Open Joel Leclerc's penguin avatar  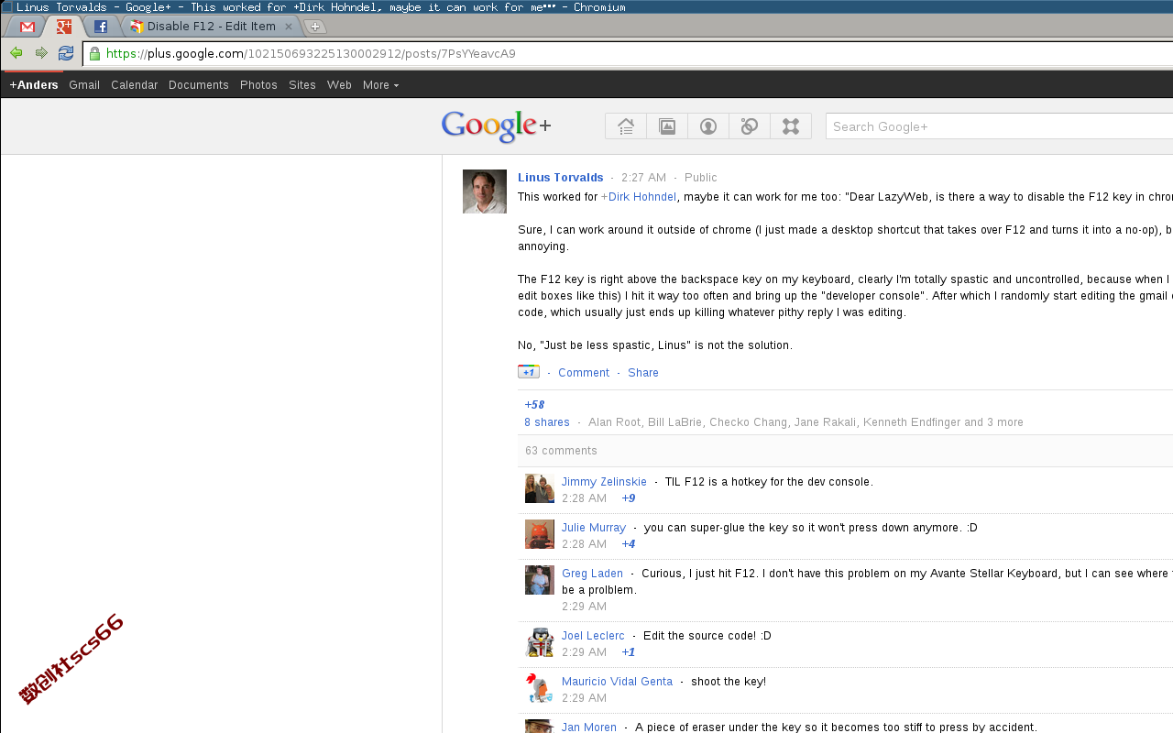[540, 642]
